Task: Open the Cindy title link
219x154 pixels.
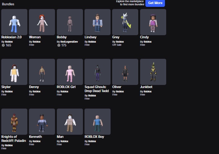Action: point(144,37)
